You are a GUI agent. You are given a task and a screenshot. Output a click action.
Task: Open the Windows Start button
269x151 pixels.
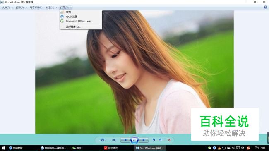click(x=3, y=148)
